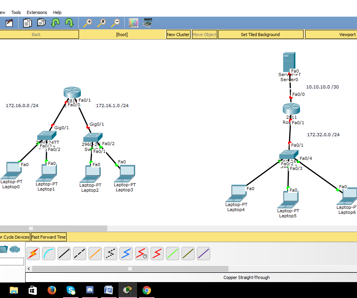Click the Undo toolbar icon

pos(55,23)
